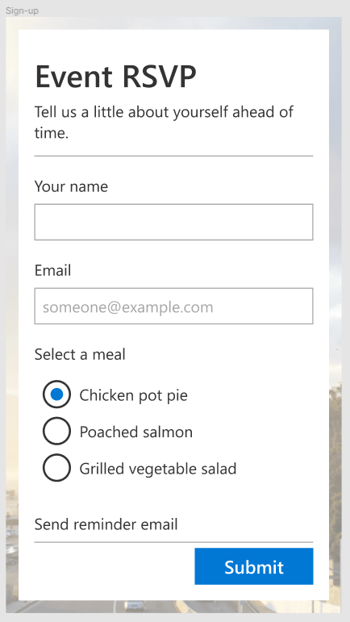Screen dimensions: 350x622
Task: Choose the Poached salmon radio circle
Action: 56,431
